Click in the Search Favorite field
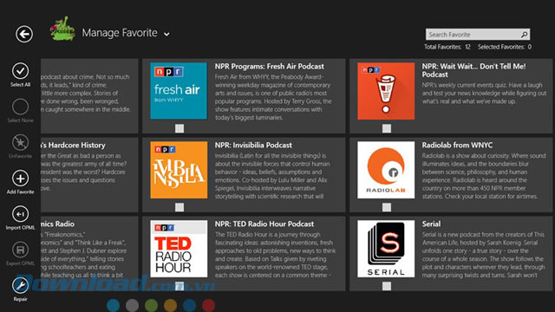 pos(478,35)
